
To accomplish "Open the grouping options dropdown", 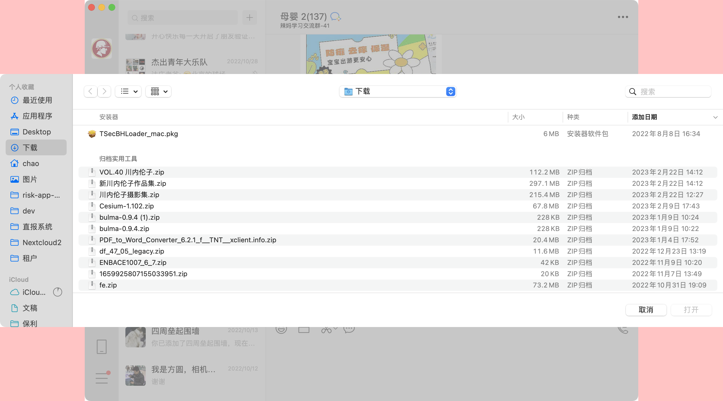I will tap(158, 91).
